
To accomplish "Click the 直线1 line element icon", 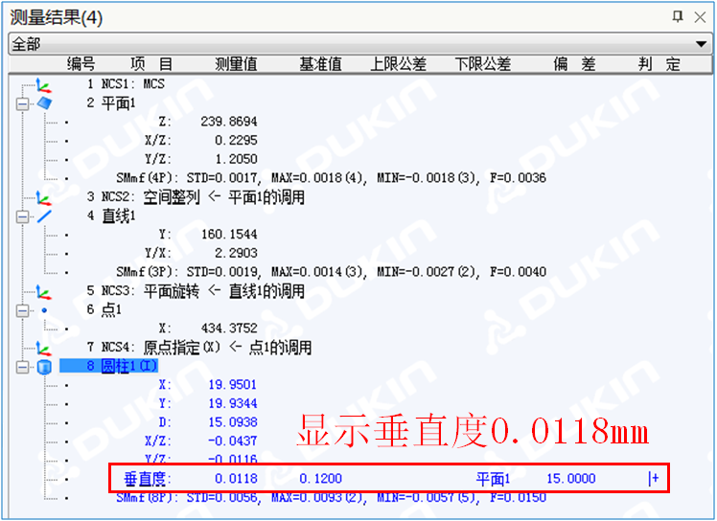I will pos(43,216).
